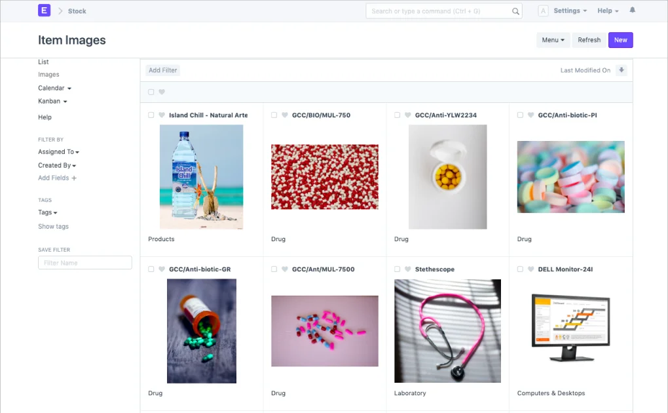Tick the GCC/Anti-biotic-GR checkbox

[x=151, y=269]
